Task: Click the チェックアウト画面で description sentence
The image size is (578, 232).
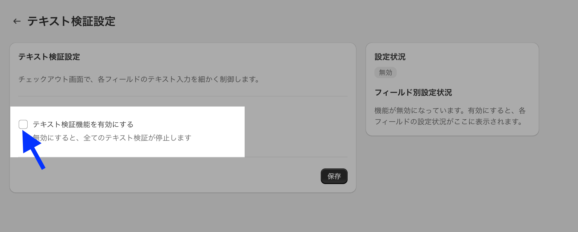Action: 139,79
